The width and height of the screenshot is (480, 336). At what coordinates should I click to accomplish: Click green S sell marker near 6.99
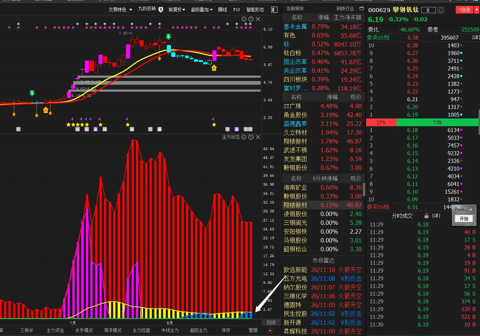168,37
